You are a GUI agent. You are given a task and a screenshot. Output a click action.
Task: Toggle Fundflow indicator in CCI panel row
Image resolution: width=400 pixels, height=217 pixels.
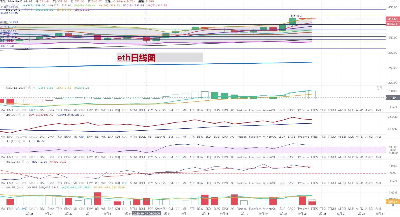point(255,157)
